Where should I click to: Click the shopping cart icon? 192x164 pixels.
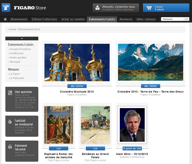(x=149, y=8)
